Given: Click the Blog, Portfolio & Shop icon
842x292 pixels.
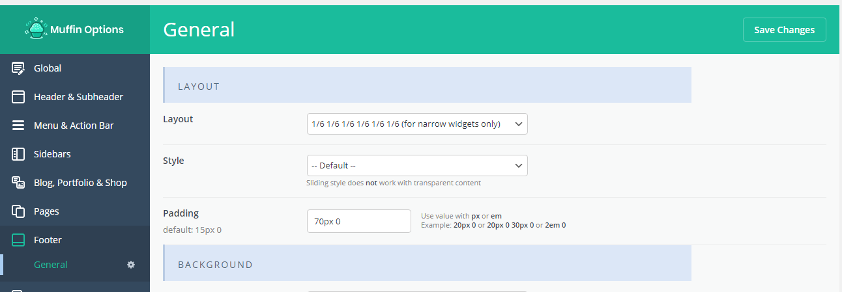Looking at the screenshot, I should tap(18, 183).
